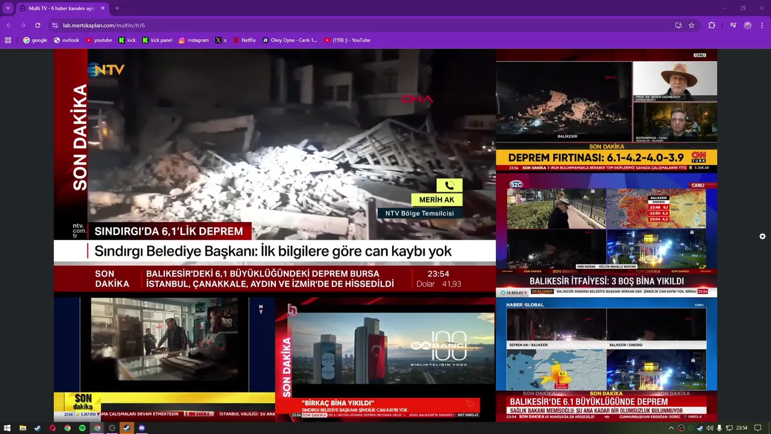Screen dimensions: 771x434
Task: Open the google bookmark
Action: point(35,40)
